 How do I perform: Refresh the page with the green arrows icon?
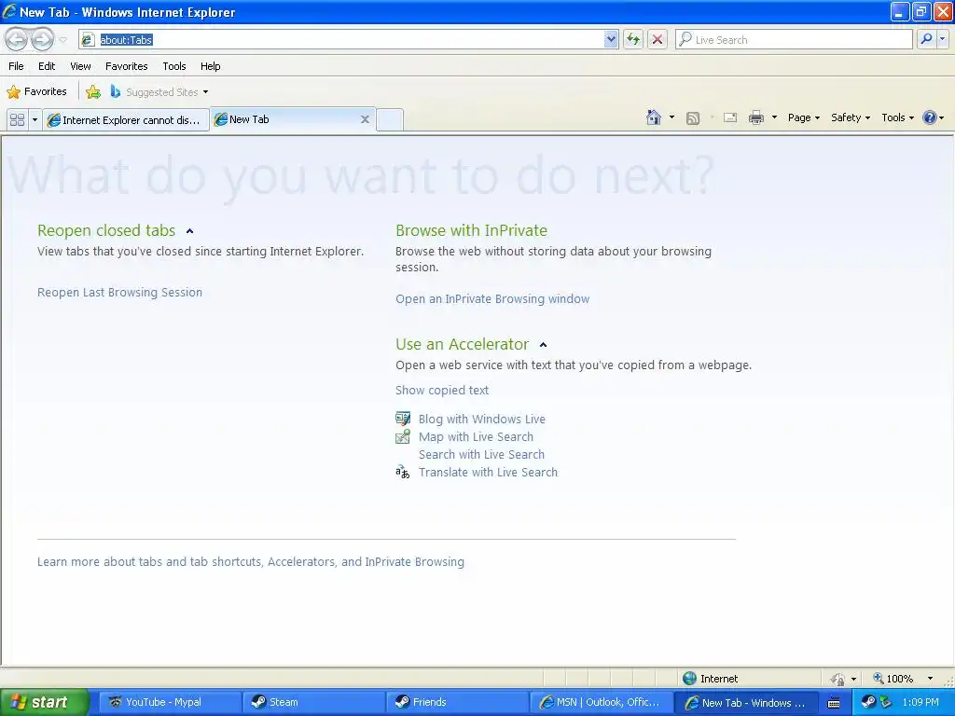pyautogui.click(x=633, y=39)
